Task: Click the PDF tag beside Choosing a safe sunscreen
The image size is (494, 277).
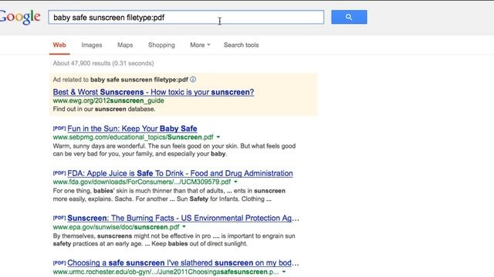Action: (59, 262)
